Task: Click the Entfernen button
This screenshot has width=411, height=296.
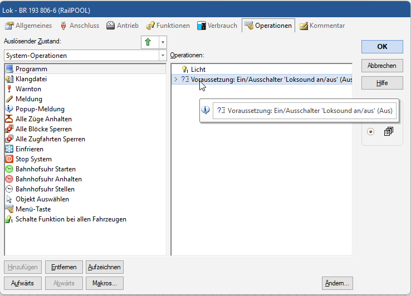Action: pos(63,267)
